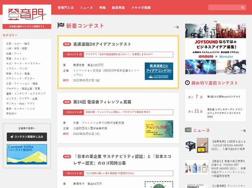
Task: Select category グラフィック・ポスター
Action: pos(20,78)
